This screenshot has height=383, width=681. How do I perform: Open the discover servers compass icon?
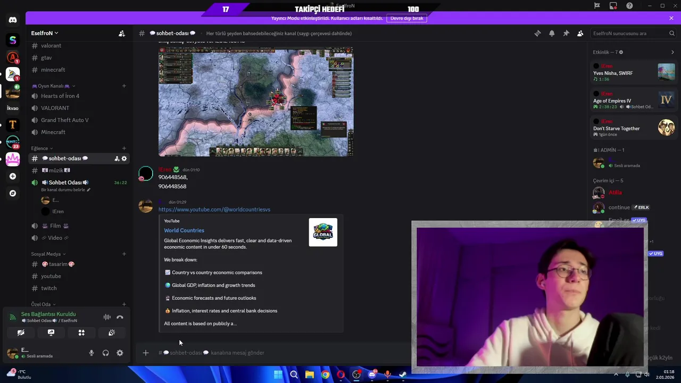coord(13,193)
